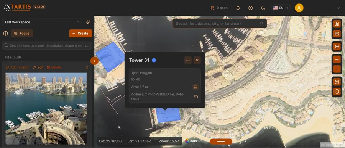Screen dimensions: 345x148
Task: Click the '2 Porto Arabia Drive' address text
Action: 158,97
